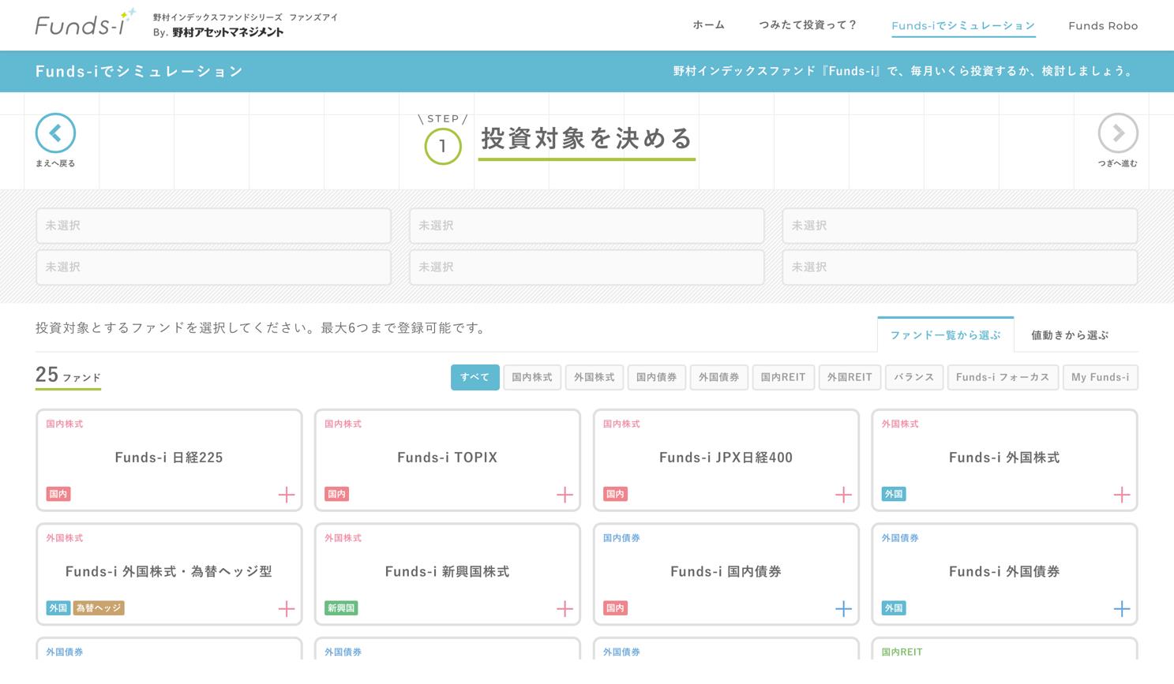Select the Funds-i TOPIX fund card
The image size is (1174, 684).
(x=448, y=460)
